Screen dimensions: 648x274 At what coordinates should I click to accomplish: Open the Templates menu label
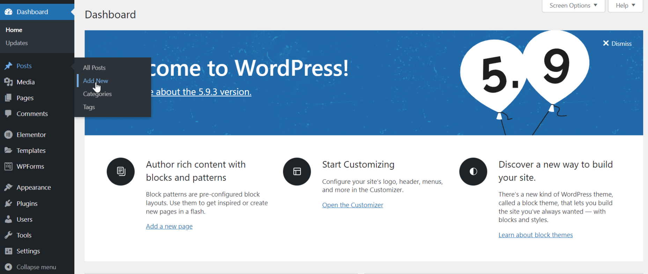(31, 151)
